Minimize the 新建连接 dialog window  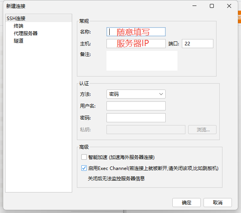tap(194, 6)
